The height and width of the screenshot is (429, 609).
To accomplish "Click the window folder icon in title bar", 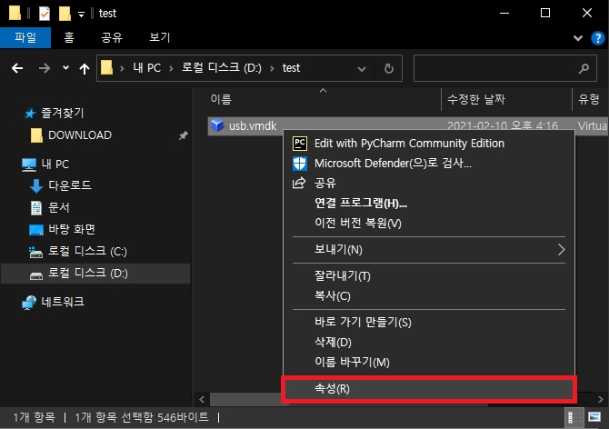I will (x=15, y=13).
